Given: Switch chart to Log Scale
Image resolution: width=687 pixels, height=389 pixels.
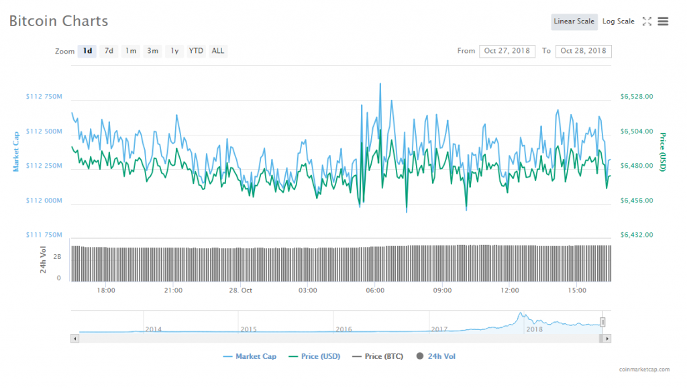Looking at the screenshot, I should pos(618,21).
